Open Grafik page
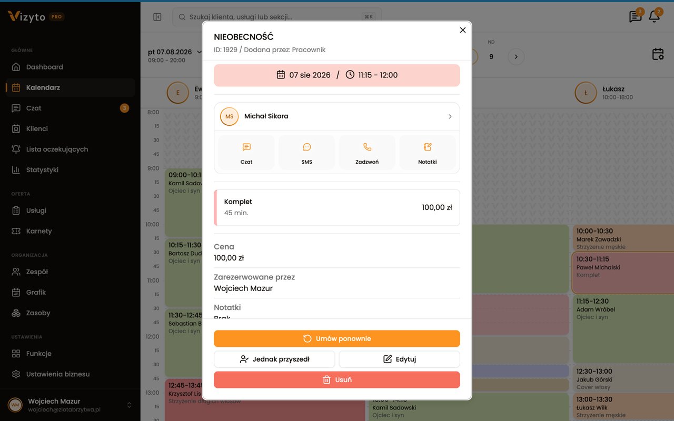Viewport: 674px width, 421px height. [70, 292]
